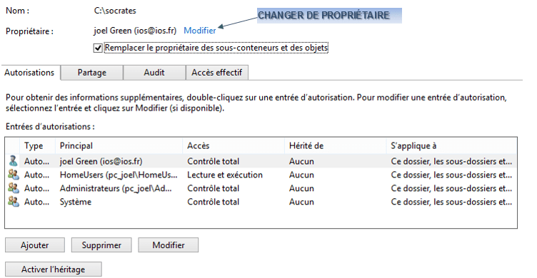Click the Ajouter button

coord(34,245)
